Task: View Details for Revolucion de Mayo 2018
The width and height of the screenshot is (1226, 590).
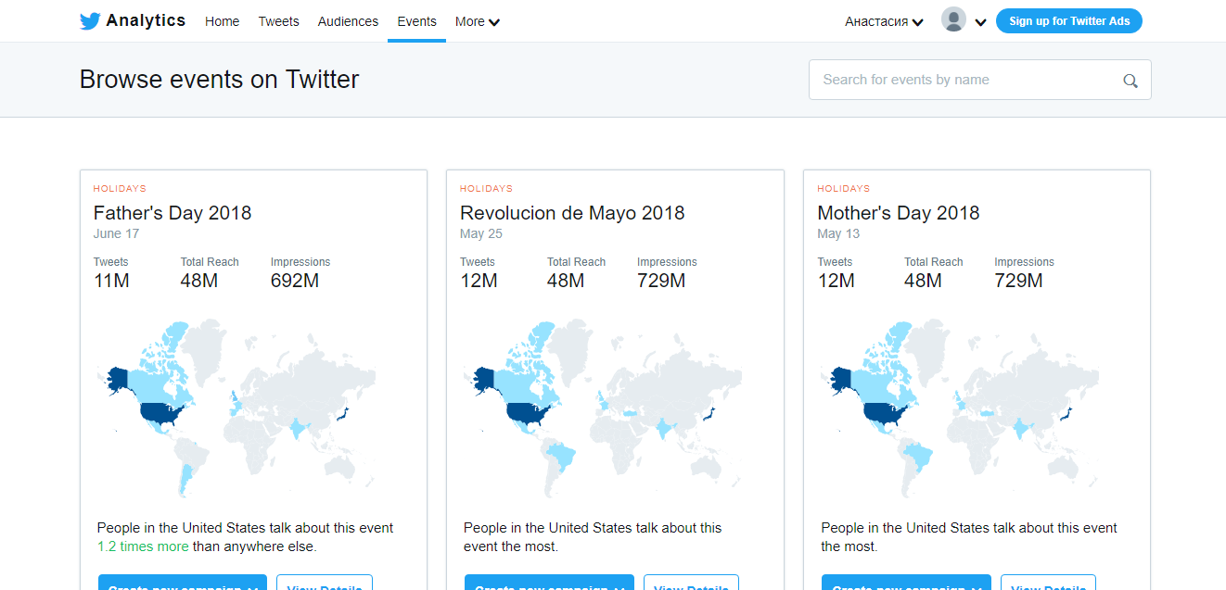Action: pos(691,585)
